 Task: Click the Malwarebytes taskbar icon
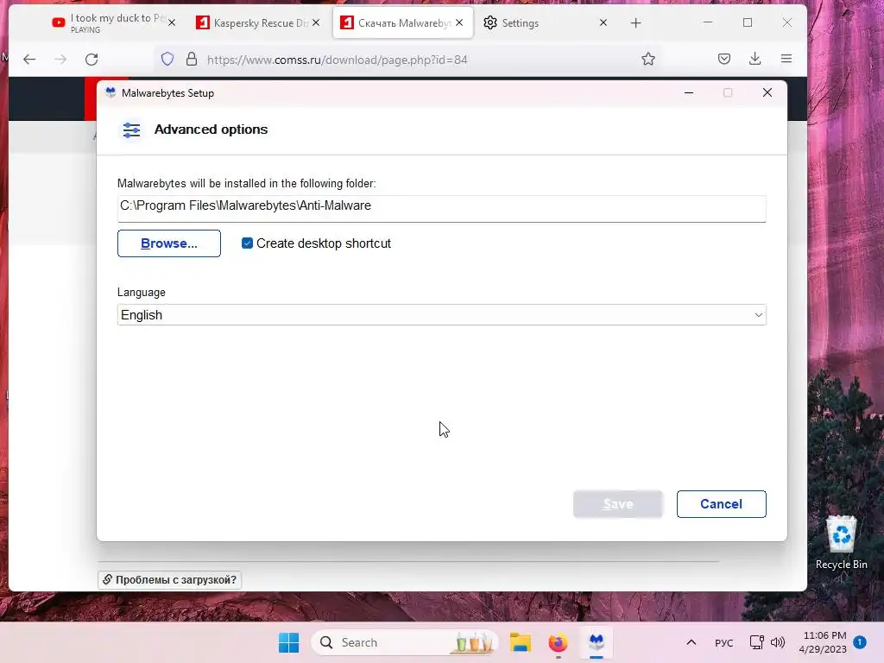597,642
